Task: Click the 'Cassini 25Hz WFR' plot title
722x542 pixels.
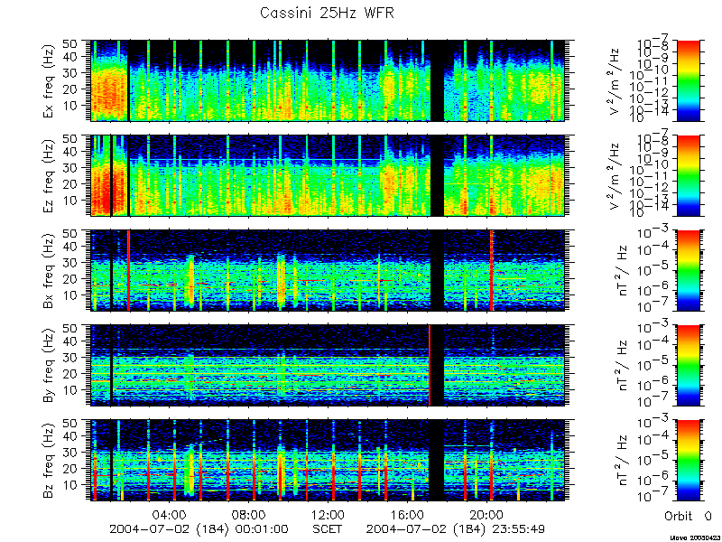Action: click(x=327, y=13)
